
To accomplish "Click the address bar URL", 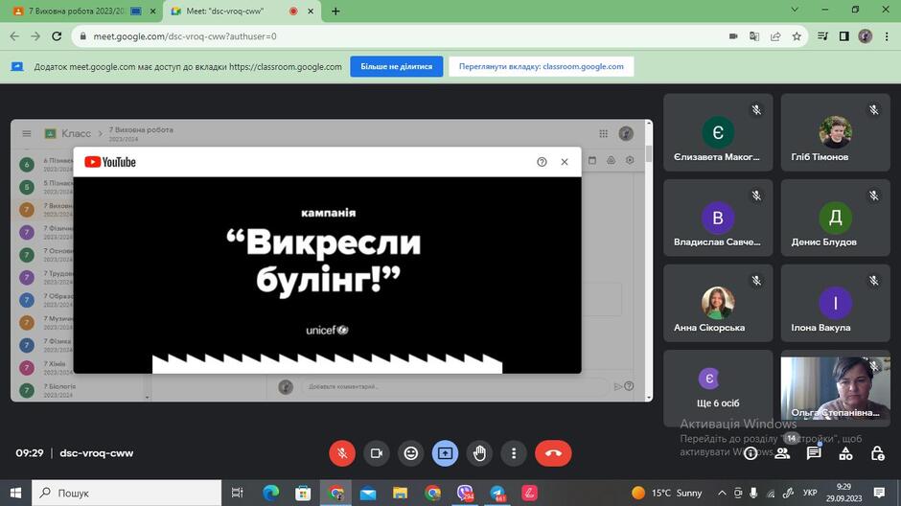I will (x=185, y=36).
